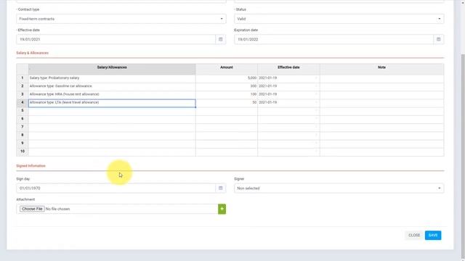Click the table's top-left corner select-all cell
The height and width of the screenshot is (261, 465).
pos(23,69)
